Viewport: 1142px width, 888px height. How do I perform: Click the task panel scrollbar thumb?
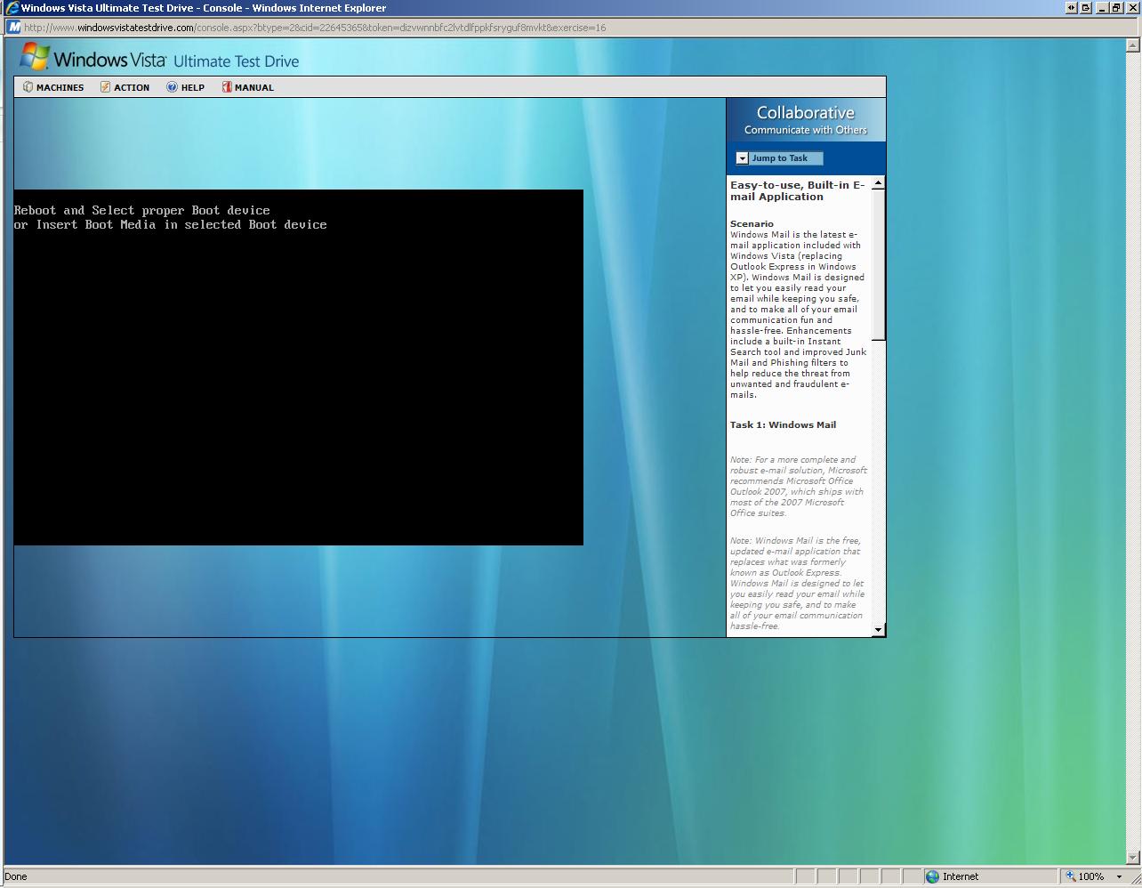(879, 265)
